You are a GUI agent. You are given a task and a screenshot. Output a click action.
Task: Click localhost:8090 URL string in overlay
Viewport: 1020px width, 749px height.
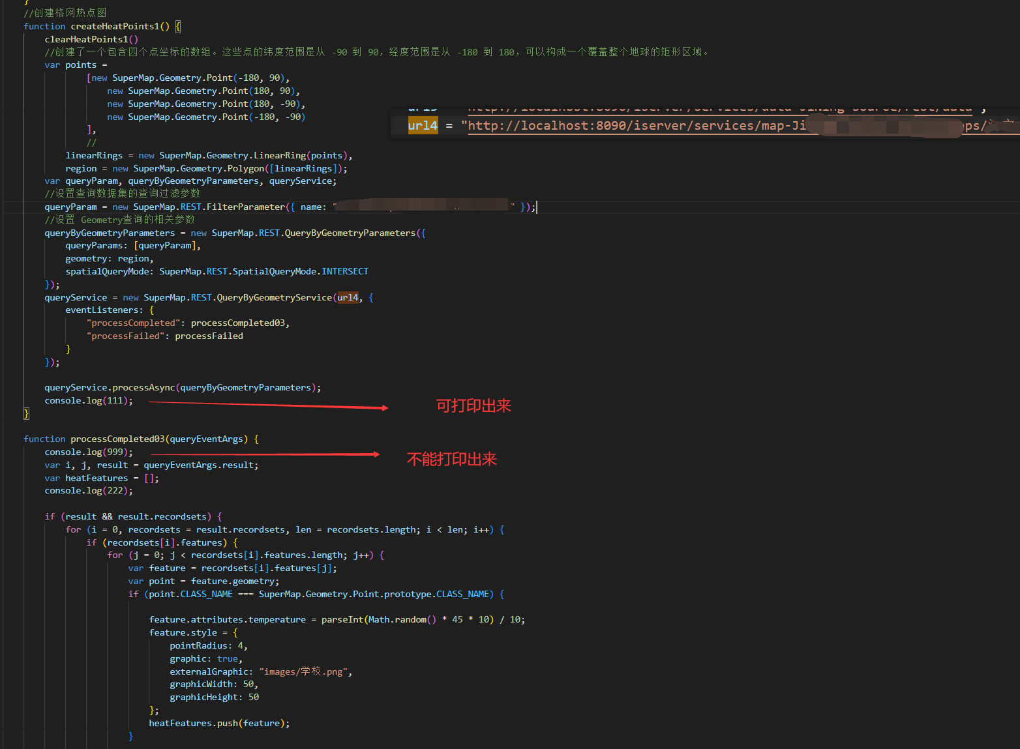740,125
